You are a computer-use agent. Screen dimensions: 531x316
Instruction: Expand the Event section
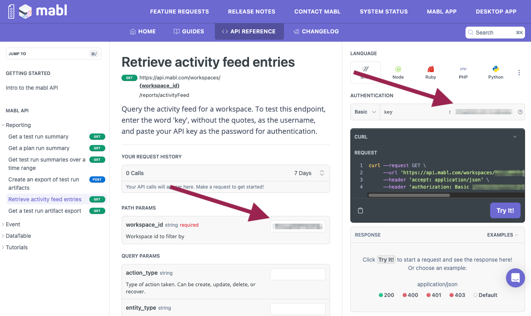tap(3, 224)
